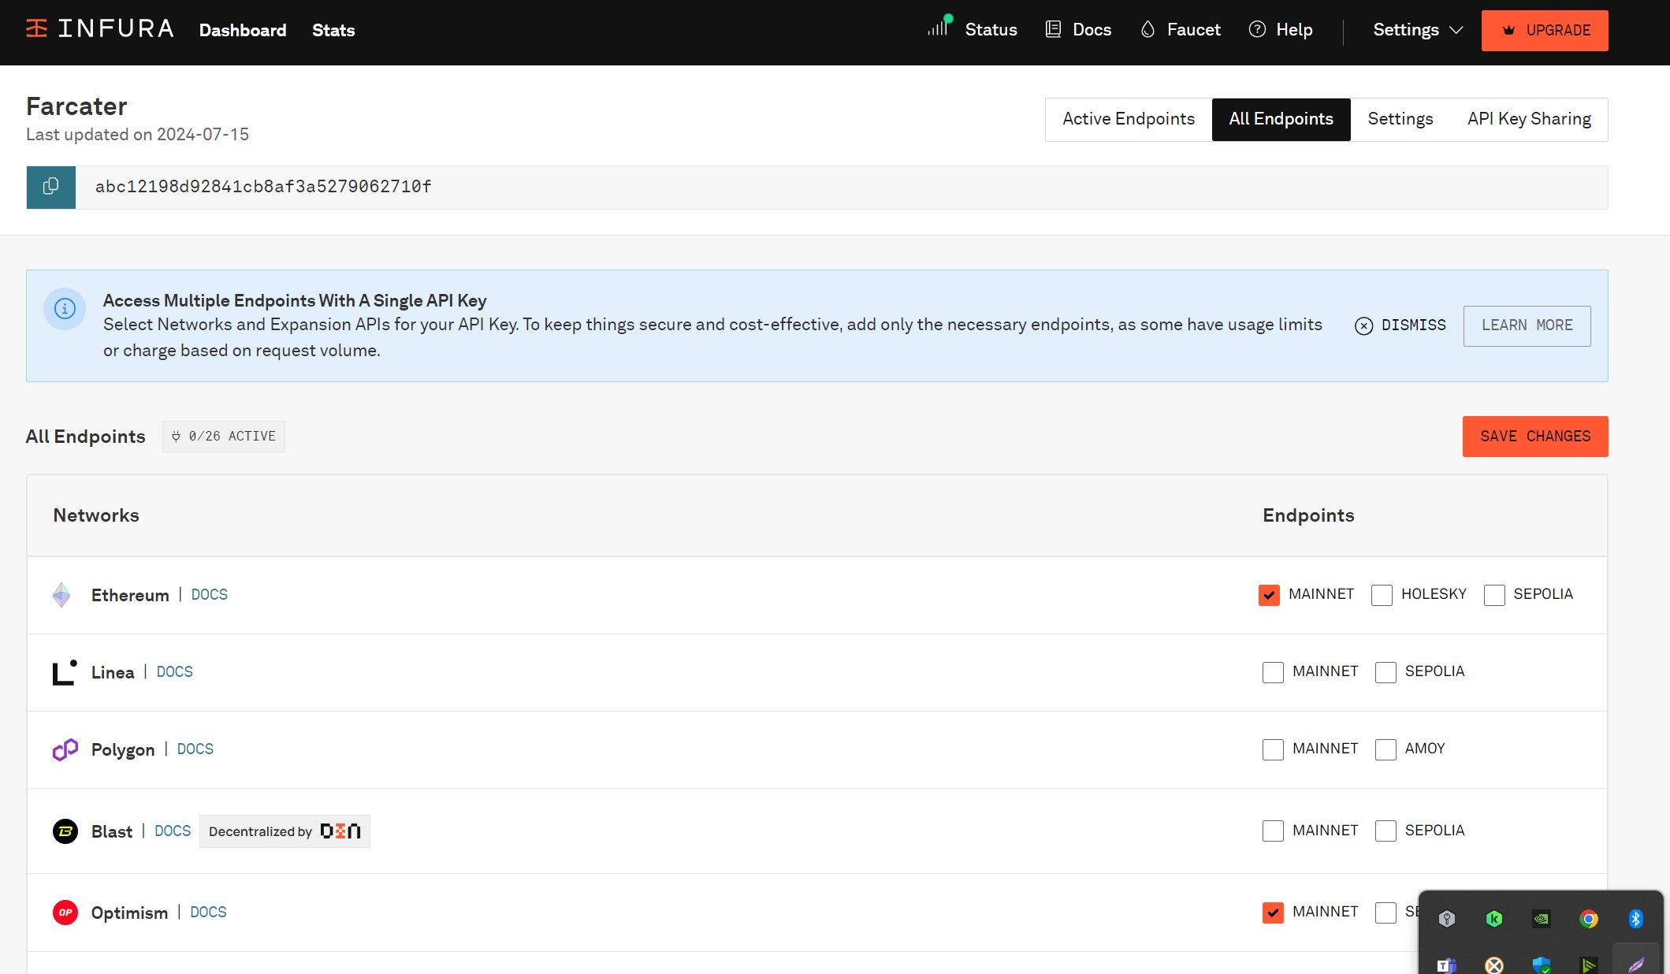Click the plug icon in active badge
Viewport: 1670px width, 974px height.
click(176, 437)
